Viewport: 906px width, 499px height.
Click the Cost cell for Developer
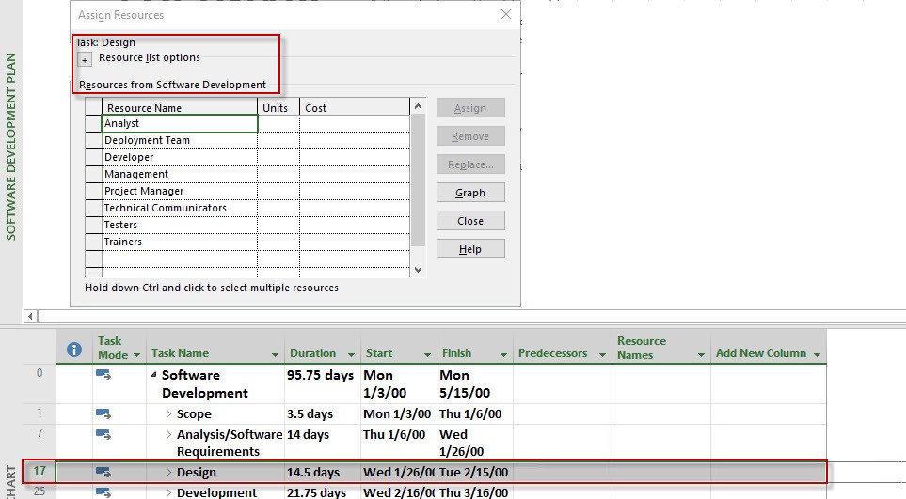(x=355, y=157)
